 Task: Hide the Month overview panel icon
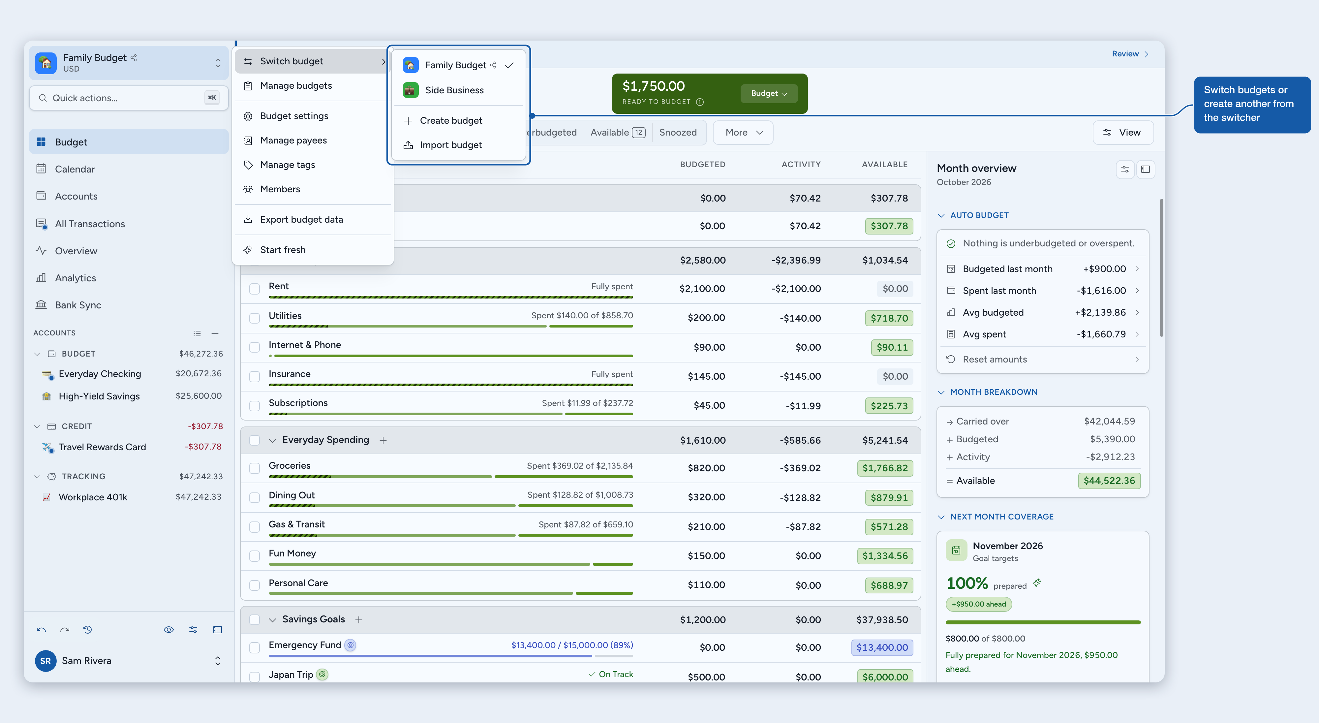pyautogui.click(x=1146, y=169)
